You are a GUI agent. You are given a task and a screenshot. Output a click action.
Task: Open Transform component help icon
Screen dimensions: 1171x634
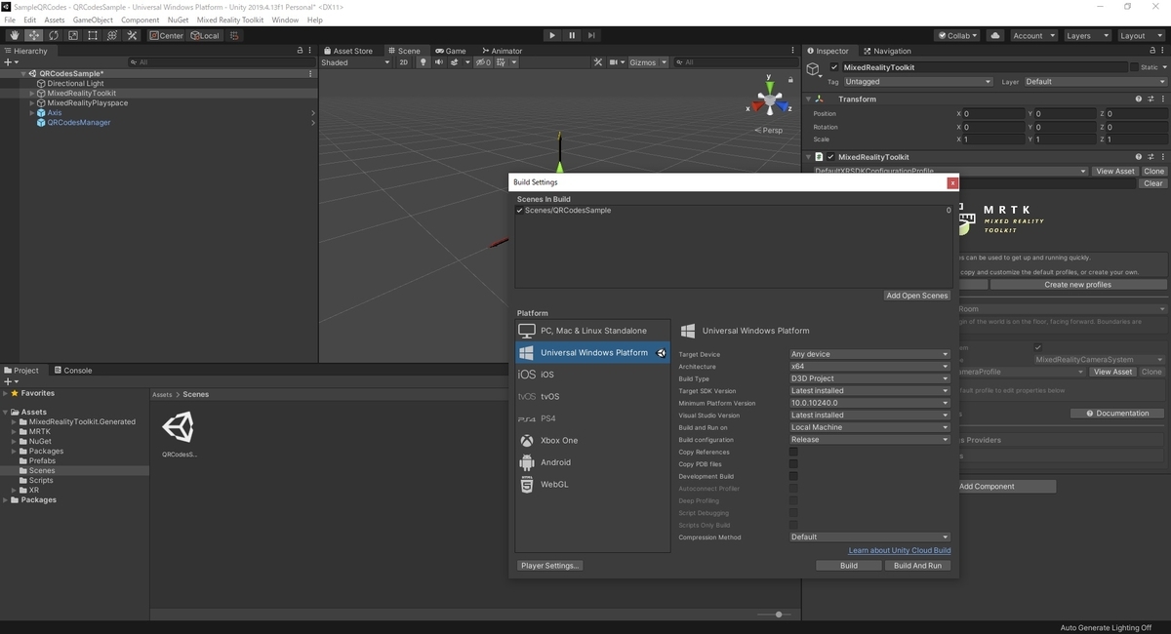tap(1139, 99)
